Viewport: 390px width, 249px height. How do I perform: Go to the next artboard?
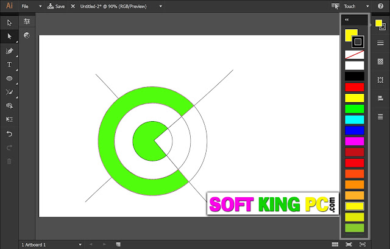point(104,245)
